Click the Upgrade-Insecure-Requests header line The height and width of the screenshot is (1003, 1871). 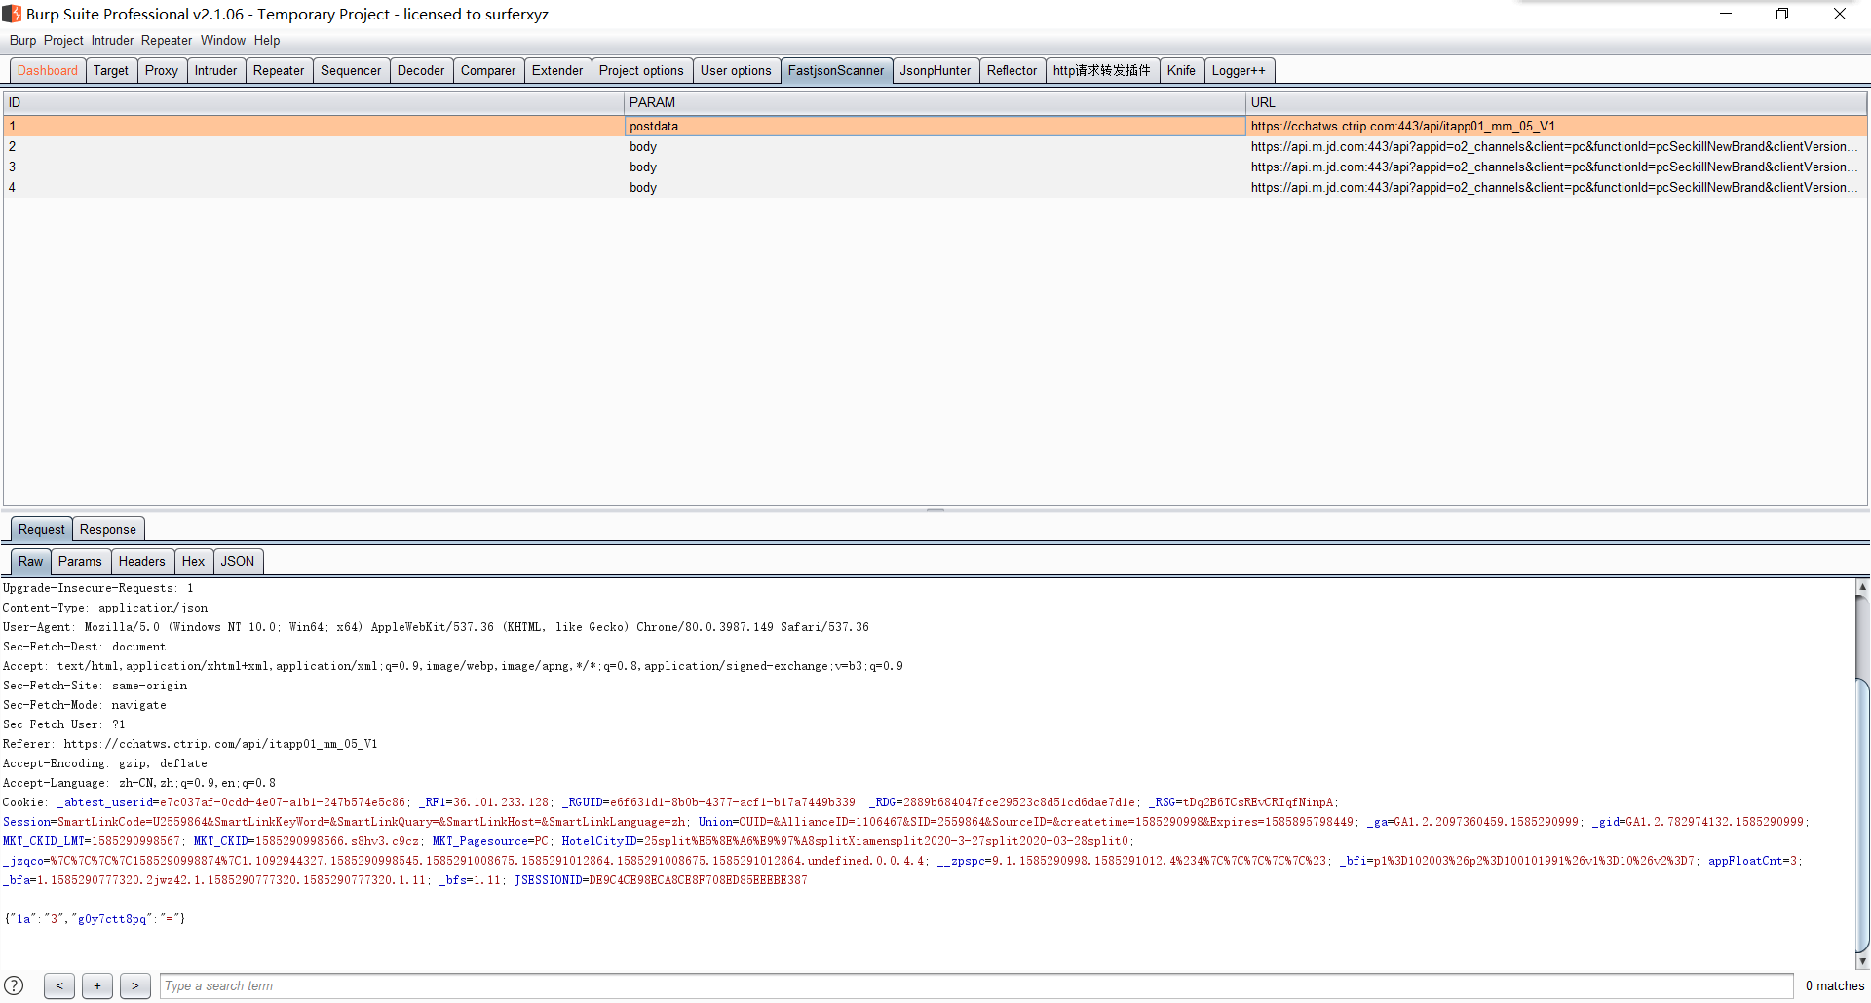(x=98, y=587)
